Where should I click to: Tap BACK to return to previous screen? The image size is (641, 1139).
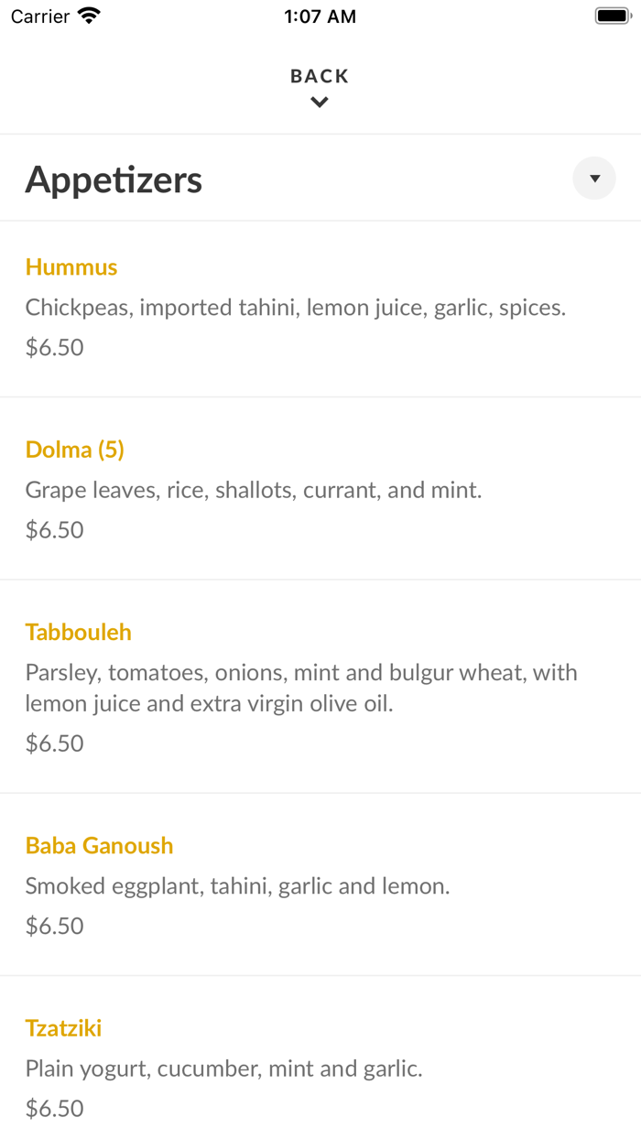point(319,76)
